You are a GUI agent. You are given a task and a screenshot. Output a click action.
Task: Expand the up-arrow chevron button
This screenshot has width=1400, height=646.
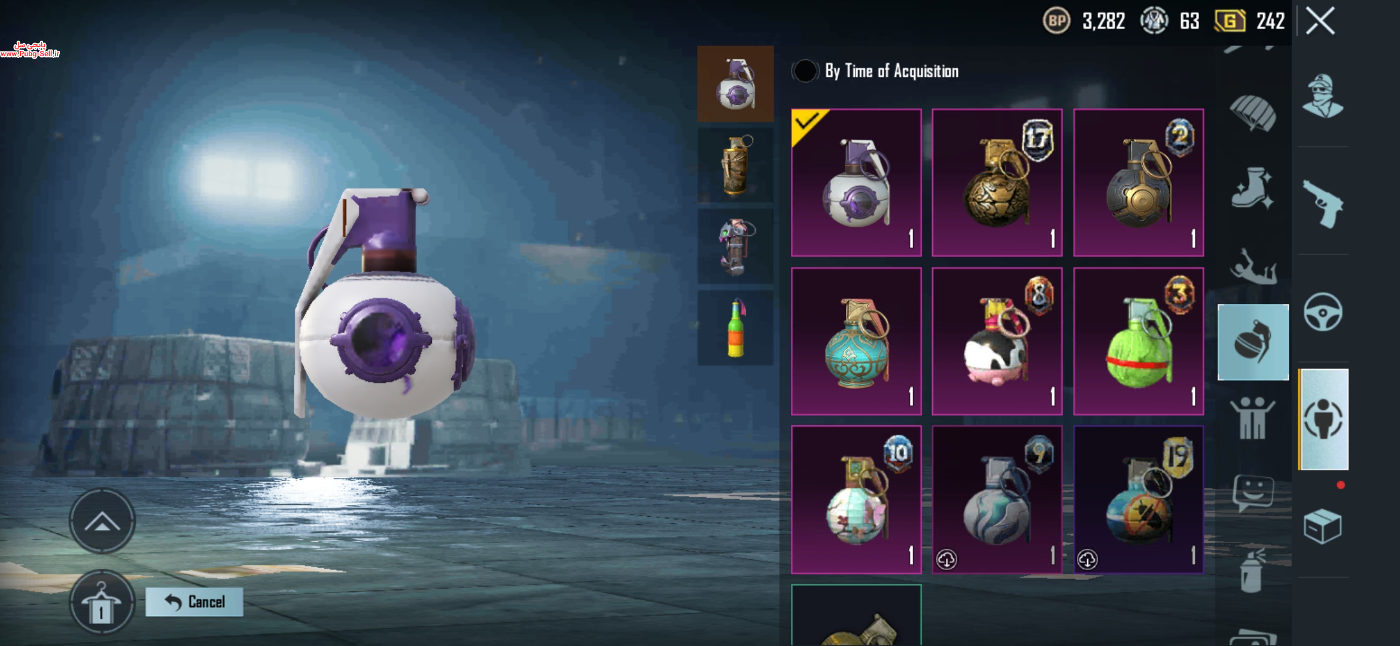coord(102,521)
